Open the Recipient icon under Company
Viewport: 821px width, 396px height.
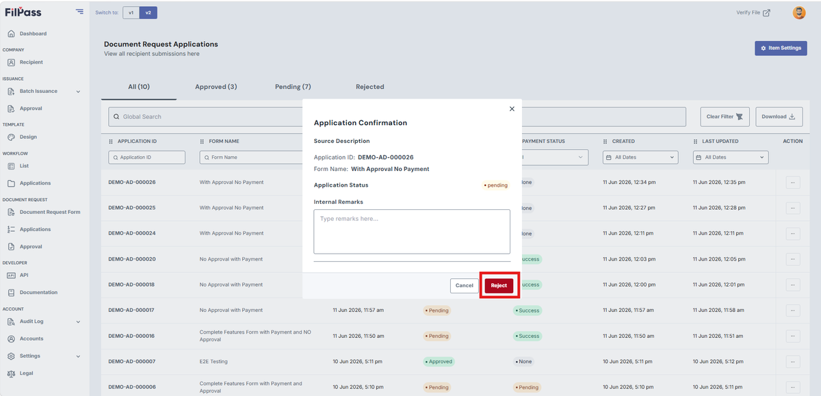coord(11,62)
